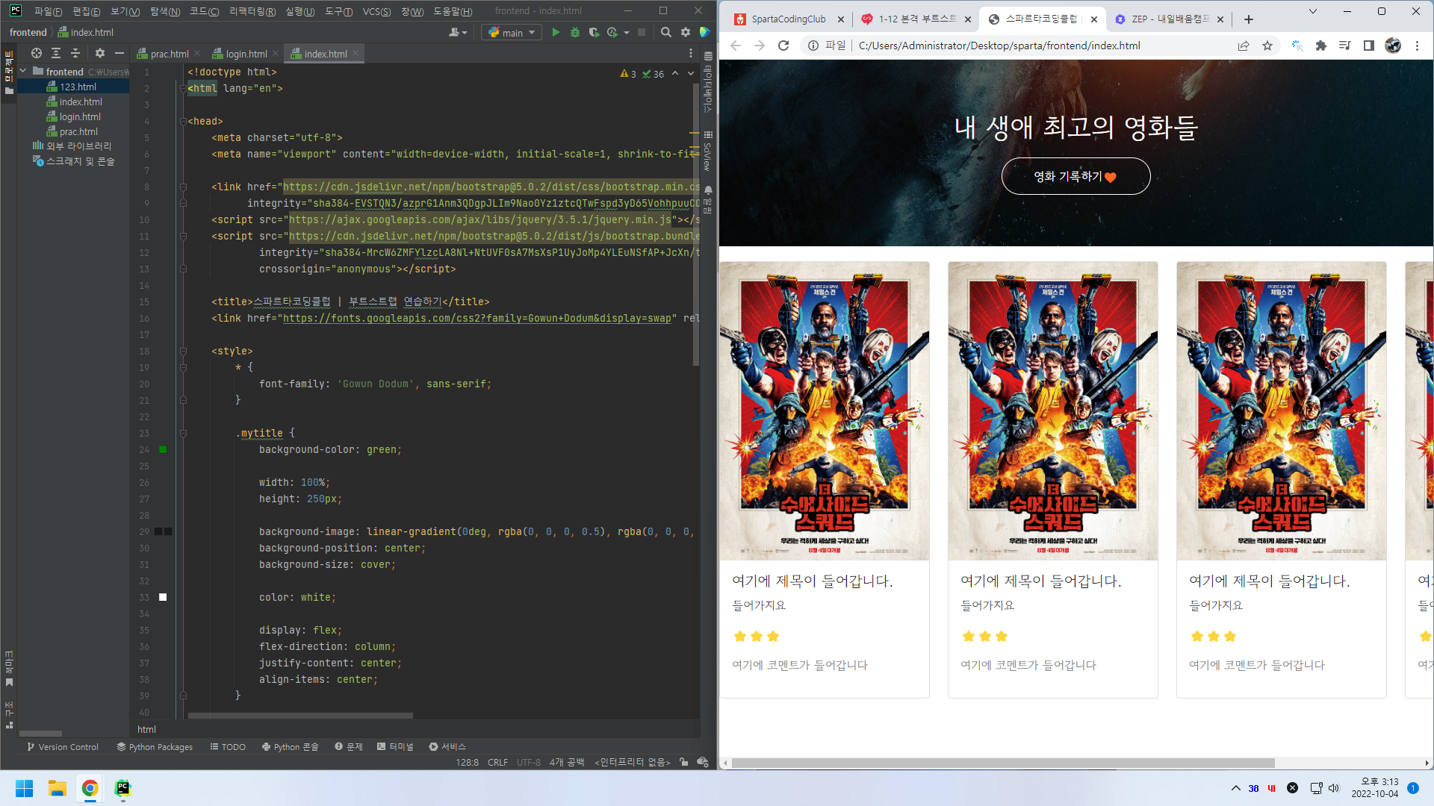Stop the running process button
Image resolution: width=1434 pixels, height=806 pixels.
point(641,32)
